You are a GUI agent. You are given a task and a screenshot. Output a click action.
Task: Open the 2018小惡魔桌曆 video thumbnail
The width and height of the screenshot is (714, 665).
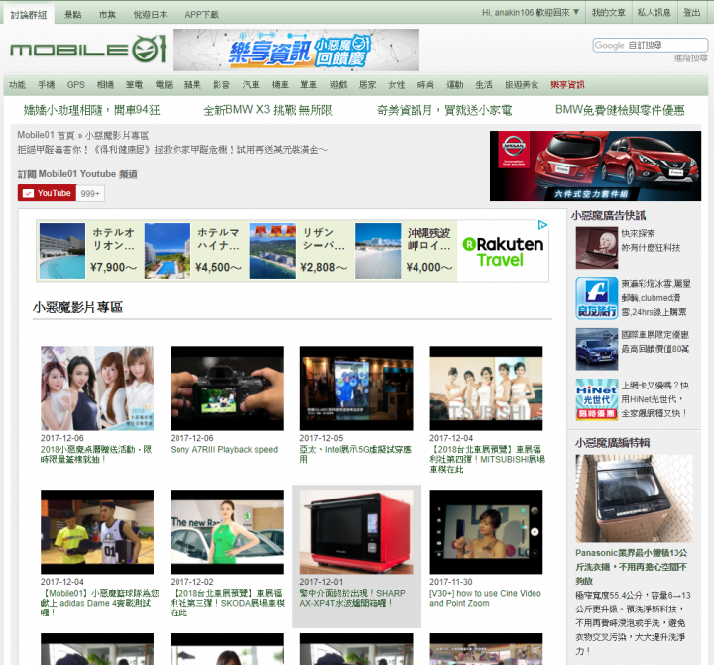[97, 388]
